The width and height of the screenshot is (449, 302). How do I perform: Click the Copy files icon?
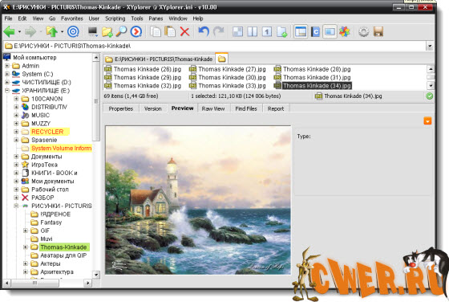(x=156, y=31)
